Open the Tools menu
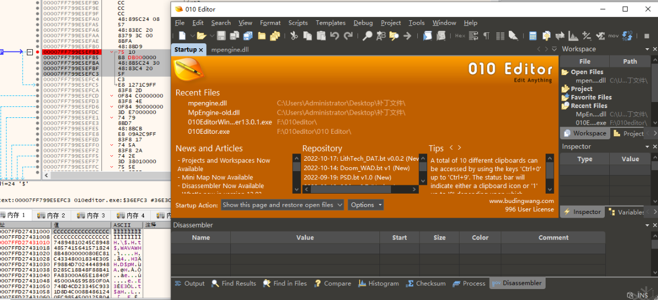The width and height of the screenshot is (658, 300). [x=417, y=22]
